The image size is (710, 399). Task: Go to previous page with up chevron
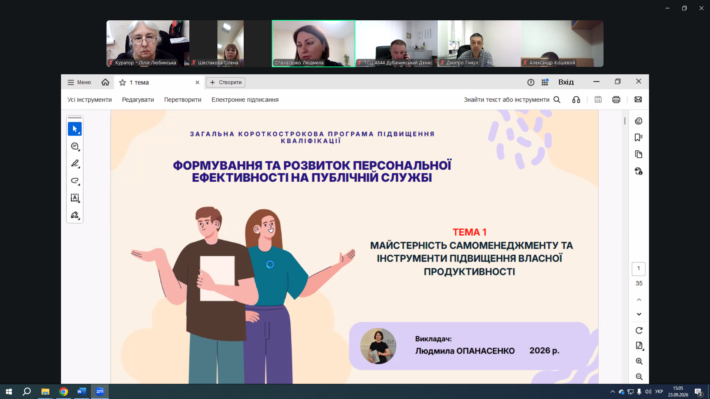coord(639,300)
